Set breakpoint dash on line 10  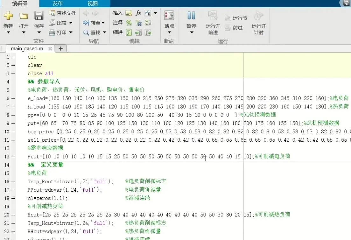(13, 132)
